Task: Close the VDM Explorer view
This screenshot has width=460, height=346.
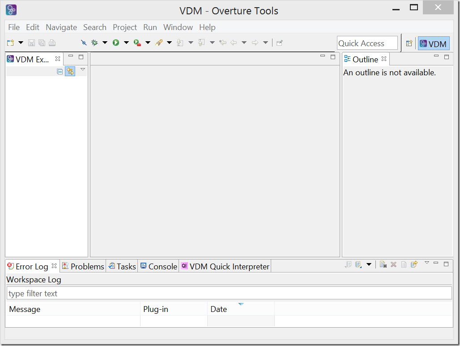Action: point(58,59)
